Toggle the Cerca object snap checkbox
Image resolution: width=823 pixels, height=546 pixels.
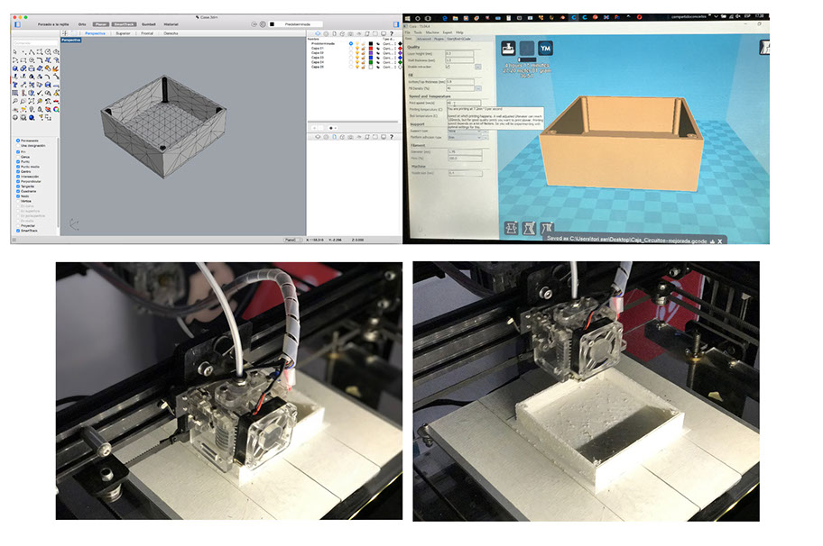18,157
